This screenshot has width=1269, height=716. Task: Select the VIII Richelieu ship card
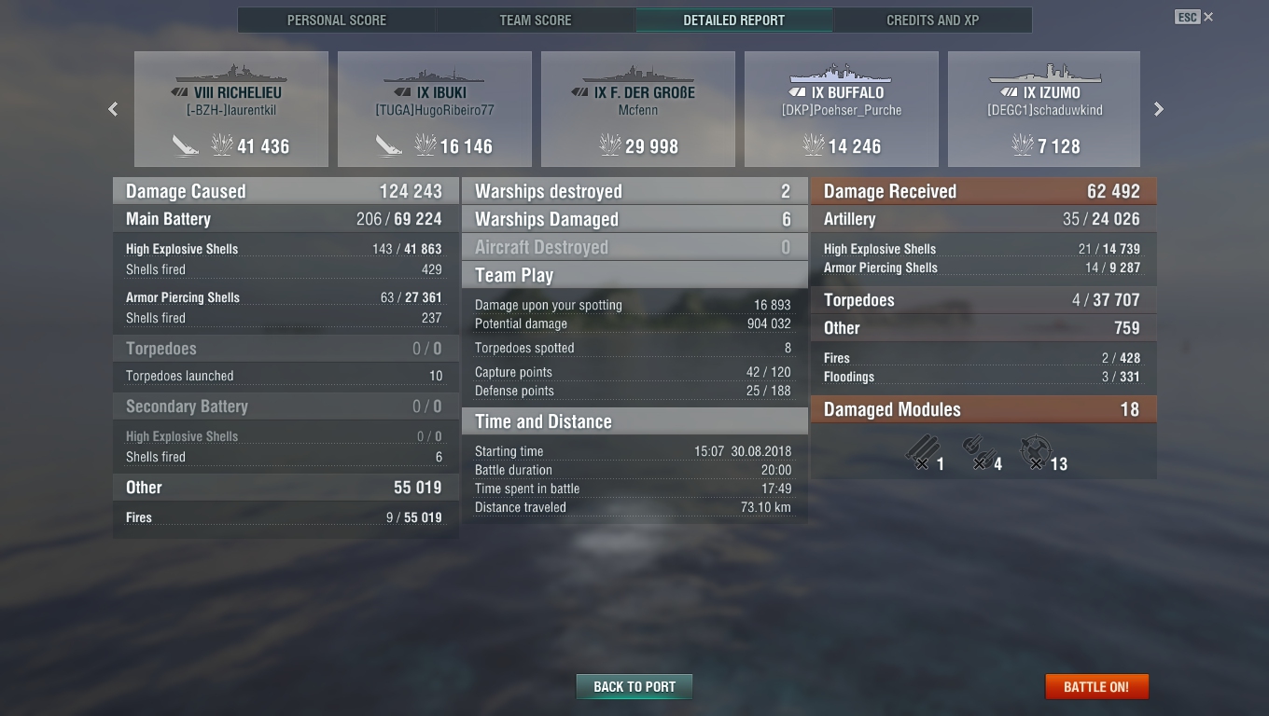click(231, 109)
